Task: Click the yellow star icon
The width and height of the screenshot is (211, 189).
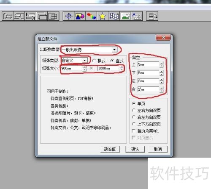Action: [103, 16]
